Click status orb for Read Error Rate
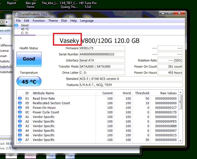197x159 pixels. [20, 98]
